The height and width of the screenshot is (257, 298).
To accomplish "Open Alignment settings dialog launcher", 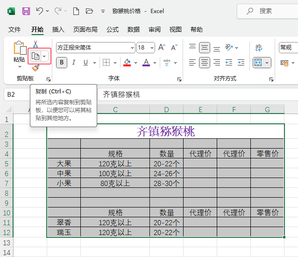I will coord(271,79).
